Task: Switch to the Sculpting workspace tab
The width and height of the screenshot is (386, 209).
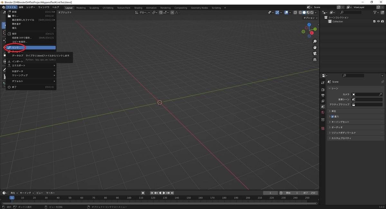Action: (94, 8)
